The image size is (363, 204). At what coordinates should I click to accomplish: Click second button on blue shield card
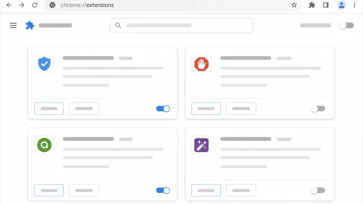tap(84, 108)
